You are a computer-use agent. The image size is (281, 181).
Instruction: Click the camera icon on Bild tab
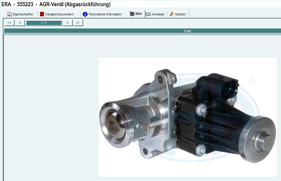pyautogui.click(x=132, y=14)
